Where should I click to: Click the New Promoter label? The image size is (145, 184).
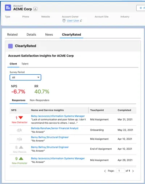(x=20, y=163)
